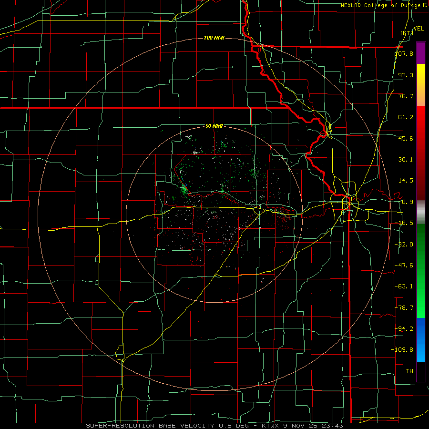Click the -47.6 velocity scale value
Screen dimensions: 429x429
pyautogui.click(x=404, y=266)
